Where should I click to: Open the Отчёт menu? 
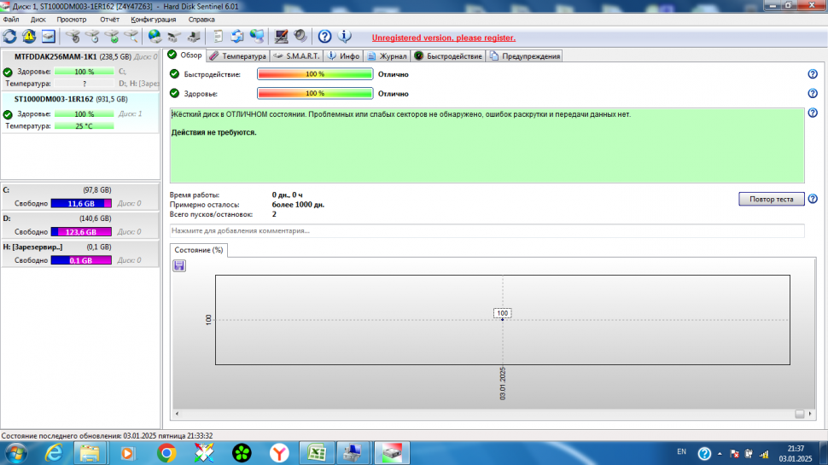(109, 20)
